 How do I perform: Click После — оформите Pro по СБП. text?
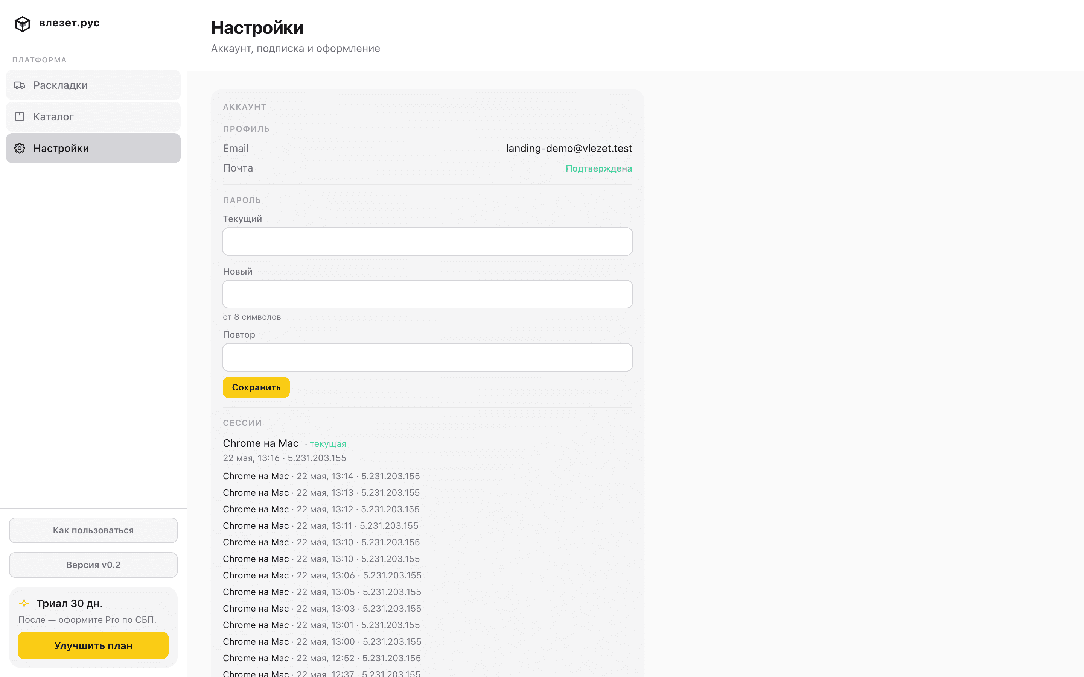pyautogui.click(x=87, y=620)
